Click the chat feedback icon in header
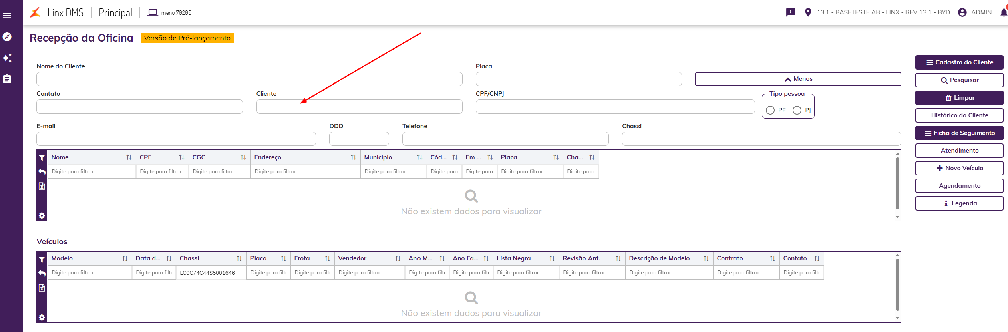 [x=790, y=12]
